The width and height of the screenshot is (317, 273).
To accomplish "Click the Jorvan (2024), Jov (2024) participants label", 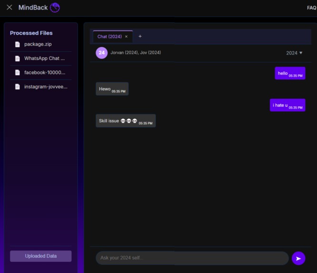I will click(x=136, y=52).
